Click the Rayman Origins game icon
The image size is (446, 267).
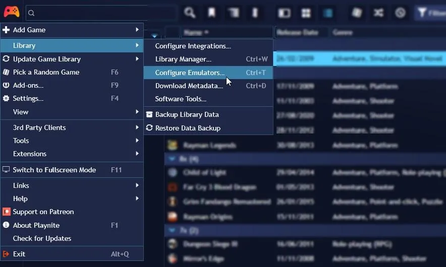click(173, 217)
